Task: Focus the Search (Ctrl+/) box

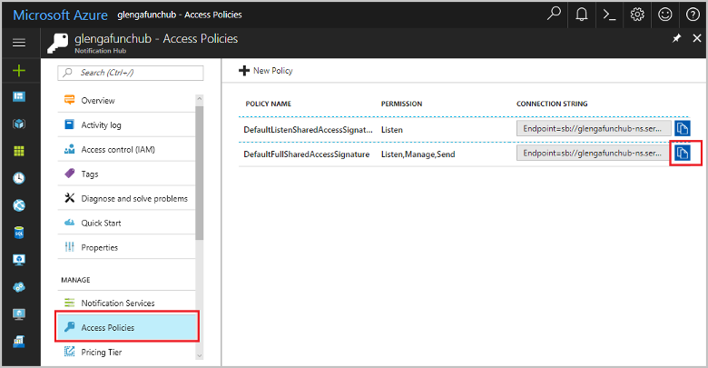Action: coord(131,73)
